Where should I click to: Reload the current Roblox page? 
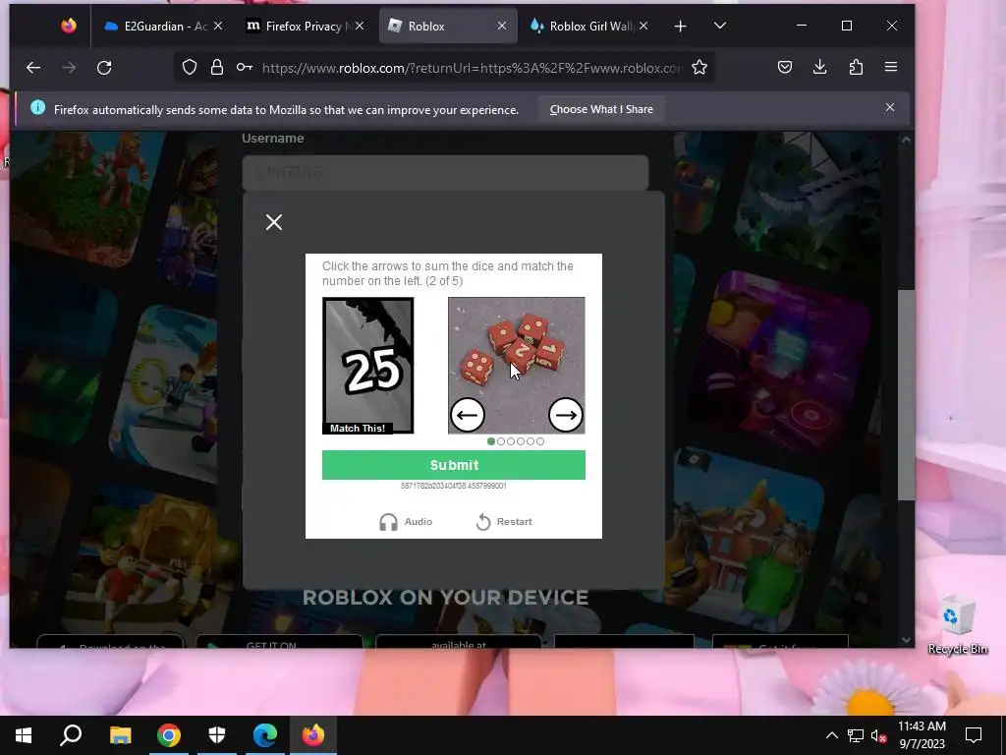[104, 68]
